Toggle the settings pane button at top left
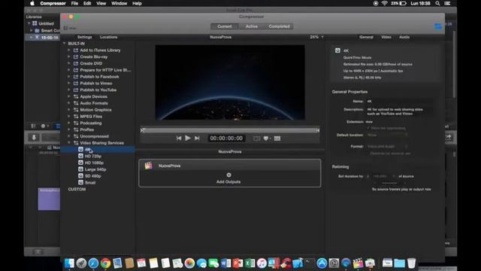481x271 pixels. (65, 28)
